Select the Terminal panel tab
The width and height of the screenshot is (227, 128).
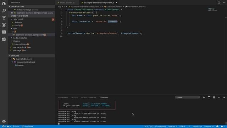coord(104,97)
